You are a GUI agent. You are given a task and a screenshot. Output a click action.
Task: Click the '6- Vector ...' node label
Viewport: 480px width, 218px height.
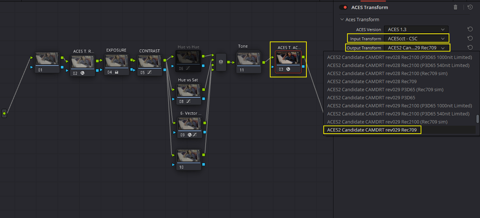(191, 113)
